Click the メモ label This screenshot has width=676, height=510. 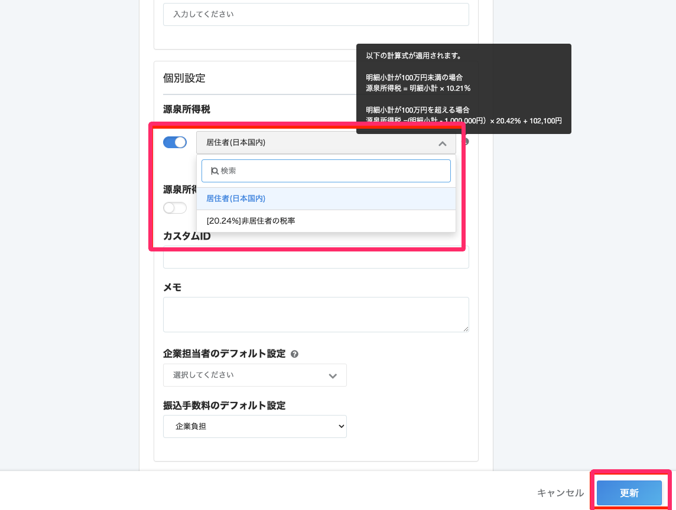(172, 287)
